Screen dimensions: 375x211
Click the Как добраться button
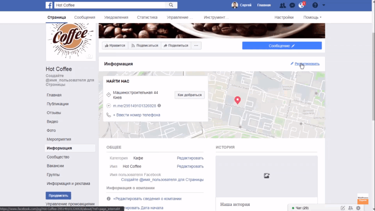point(190,95)
